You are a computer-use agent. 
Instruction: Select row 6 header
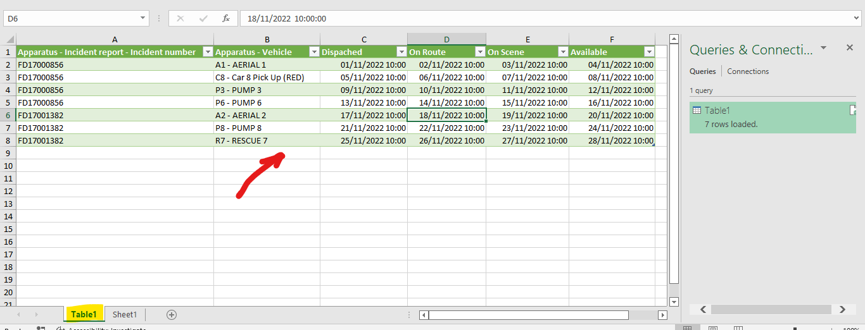(x=8, y=115)
